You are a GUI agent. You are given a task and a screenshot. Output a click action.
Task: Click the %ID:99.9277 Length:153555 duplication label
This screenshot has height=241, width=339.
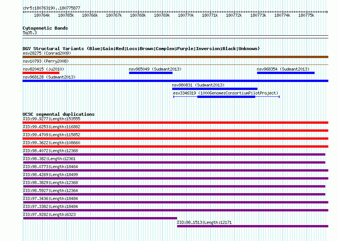pos(51,119)
